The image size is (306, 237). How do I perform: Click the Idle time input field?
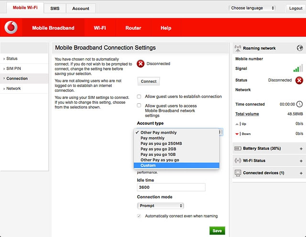pyautogui.click(x=171, y=188)
